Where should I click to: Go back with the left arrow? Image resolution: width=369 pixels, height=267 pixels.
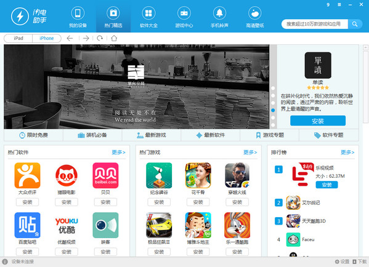(x=70, y=38)
